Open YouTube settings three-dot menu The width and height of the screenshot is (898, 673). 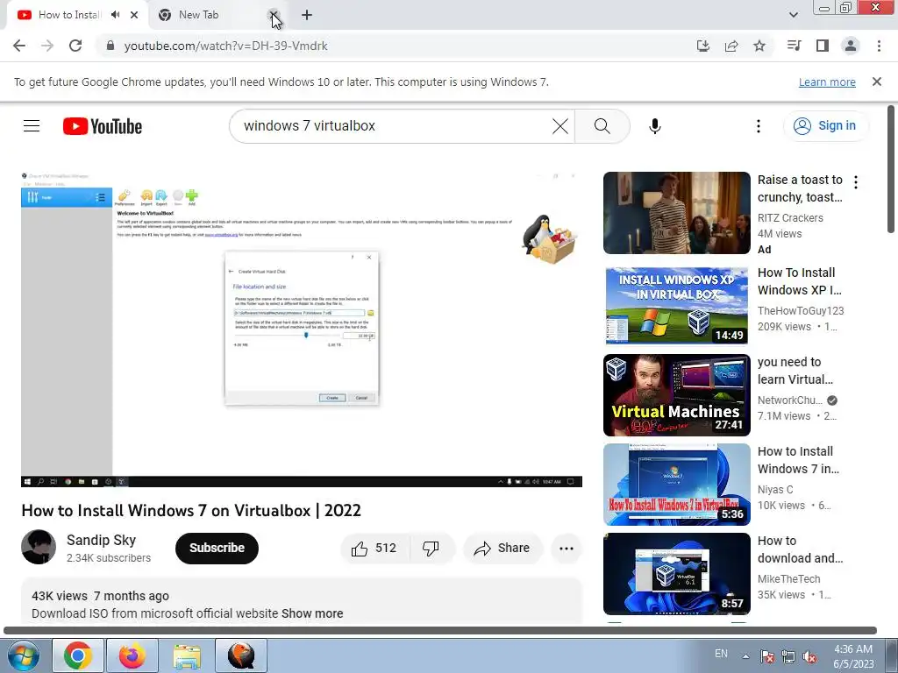pos(759,126)
